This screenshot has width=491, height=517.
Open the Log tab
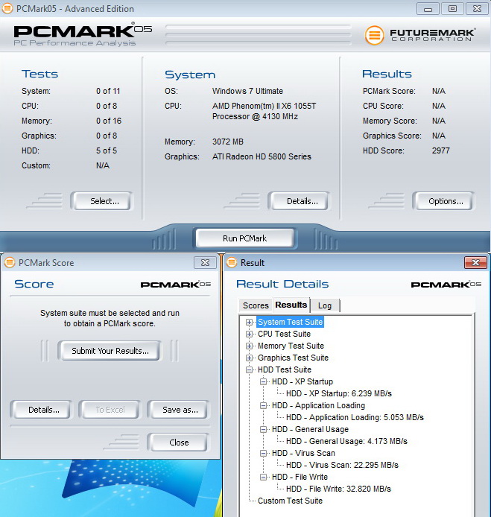pos(325,305)
